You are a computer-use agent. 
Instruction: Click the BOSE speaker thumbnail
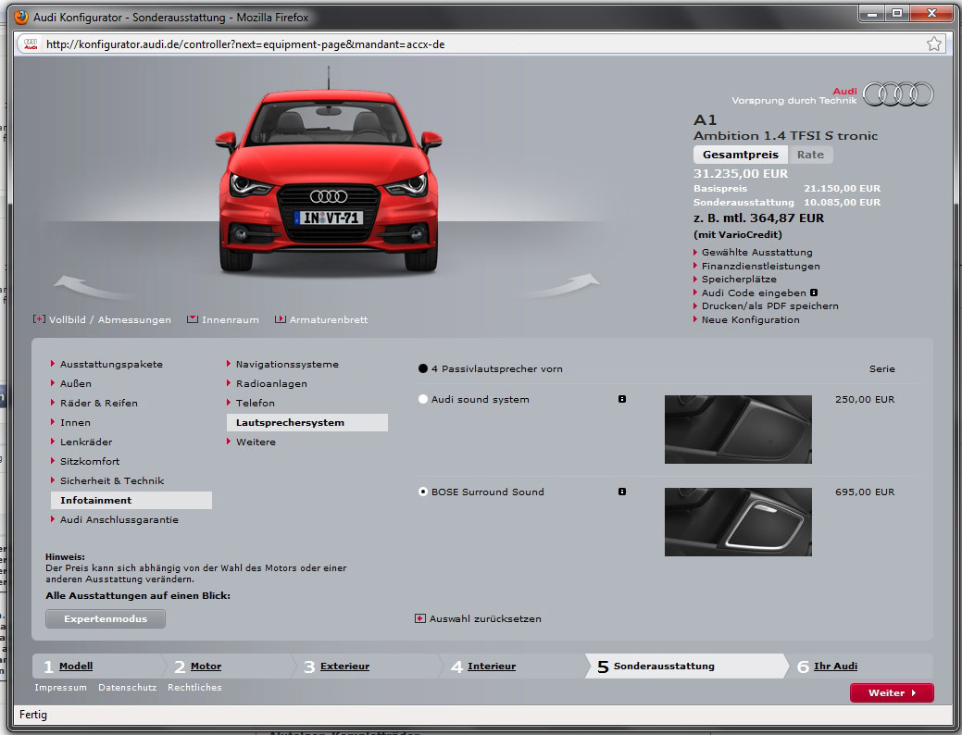[738, 522]
